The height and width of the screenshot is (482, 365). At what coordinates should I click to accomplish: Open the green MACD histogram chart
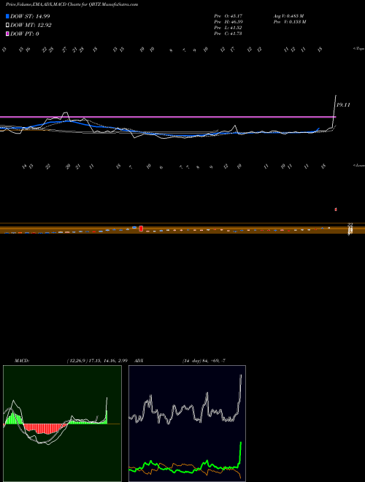point(62,424)
